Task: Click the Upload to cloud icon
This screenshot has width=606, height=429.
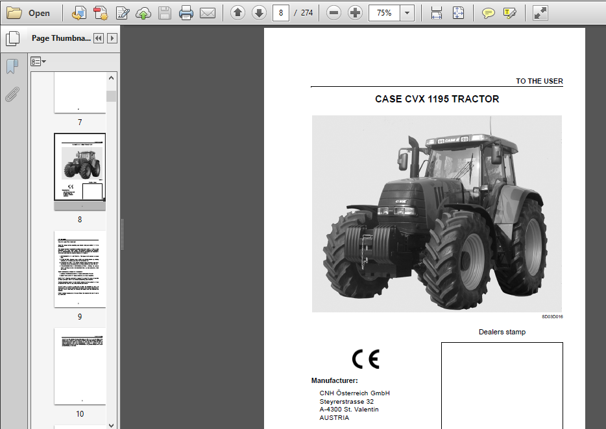Action: point(143,13)
